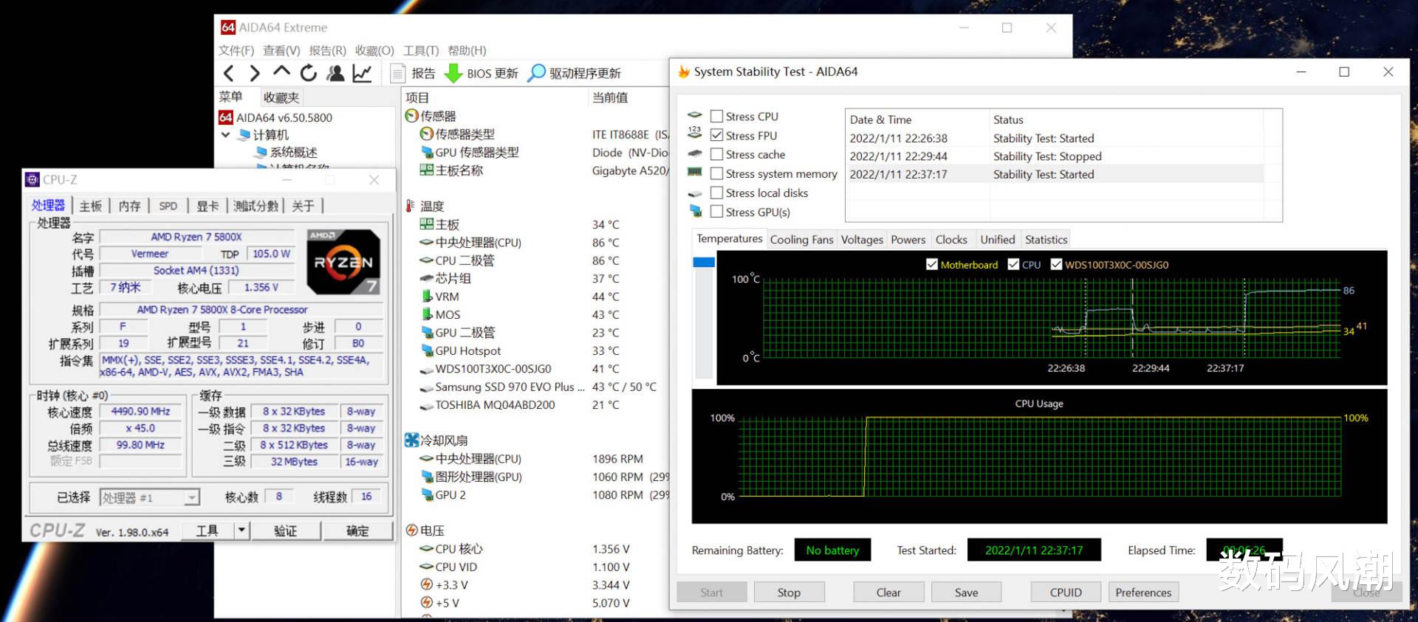
Task: Click the 电压 voltage group icon
Action: 412,531
